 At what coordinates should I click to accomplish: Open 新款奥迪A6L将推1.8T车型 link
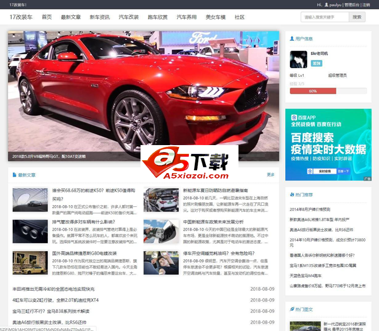(x=320, y=219)
